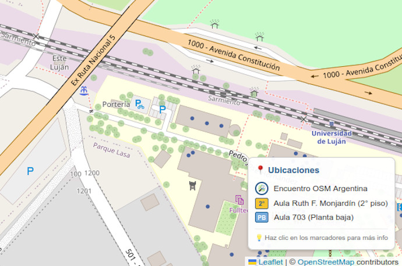Image resolution: width=402 pixels, height=266 pixels.
Task: Open the Leaflet attribution link
Action: click(x=270, y=262)
